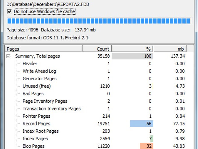This screenshot has height=149, width=198.
Task: Sort by the mb column header
Action: pyautogui.click(x=170, y=49)
